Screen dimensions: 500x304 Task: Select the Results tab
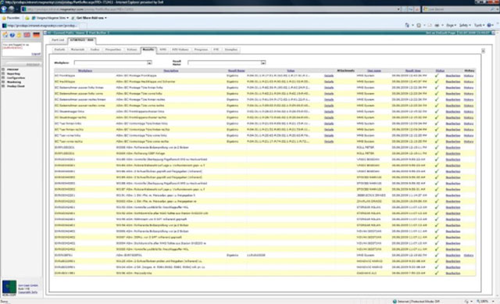click(x=148, y=50)
